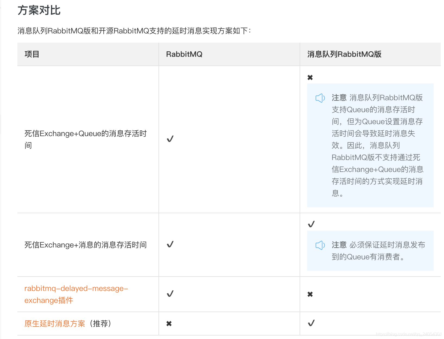Click RabbitMQ check mark in 死信Exchange+Queue row
444x339 pixels.
pyautogui.click(x=170, y=139)
